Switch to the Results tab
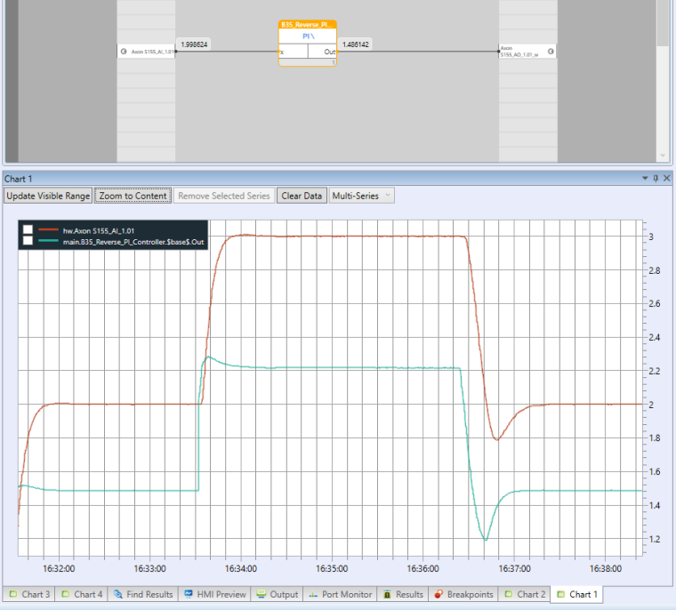Screen dimensions: 676x610 (403, 594)
